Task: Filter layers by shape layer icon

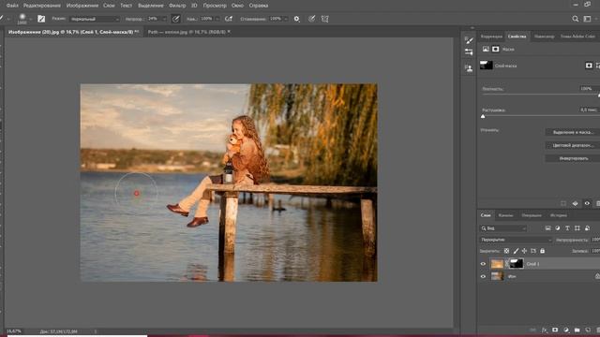Action: (577, 228)
